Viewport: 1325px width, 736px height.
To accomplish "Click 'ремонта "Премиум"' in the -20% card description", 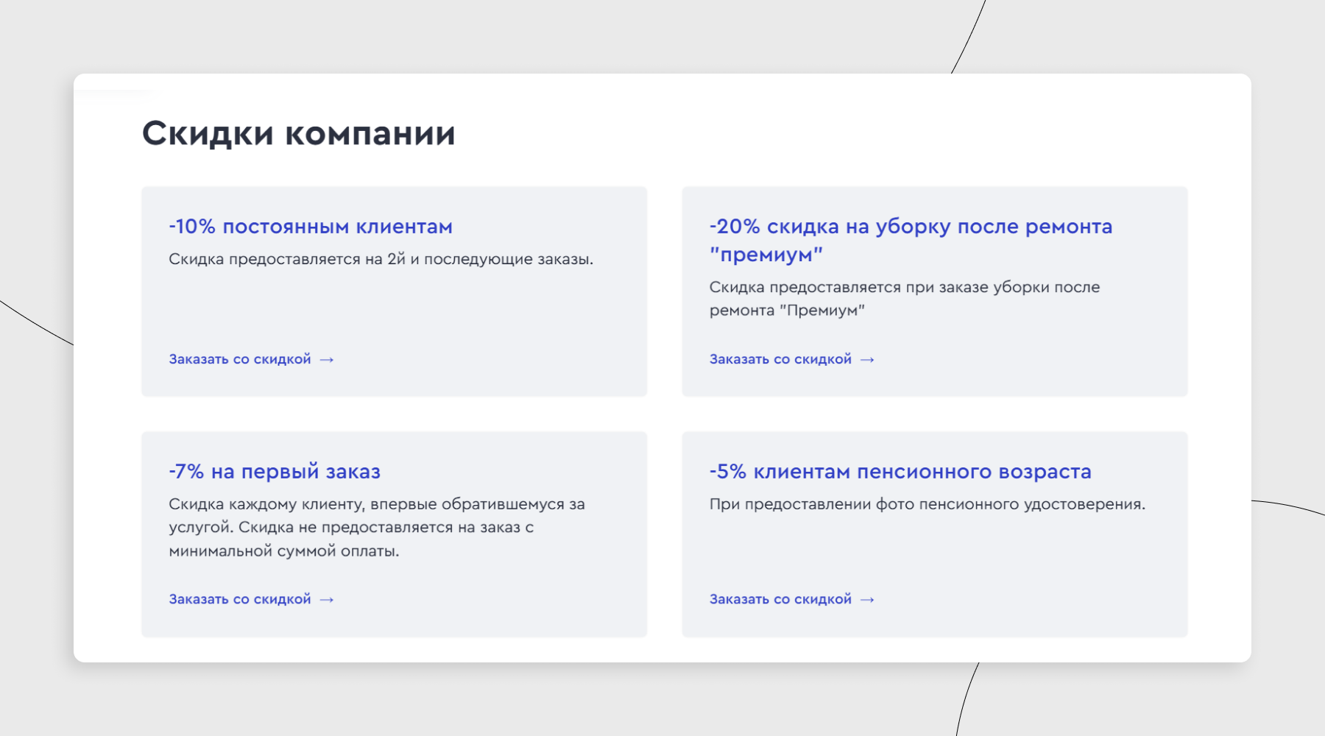I will pos(786,311).
